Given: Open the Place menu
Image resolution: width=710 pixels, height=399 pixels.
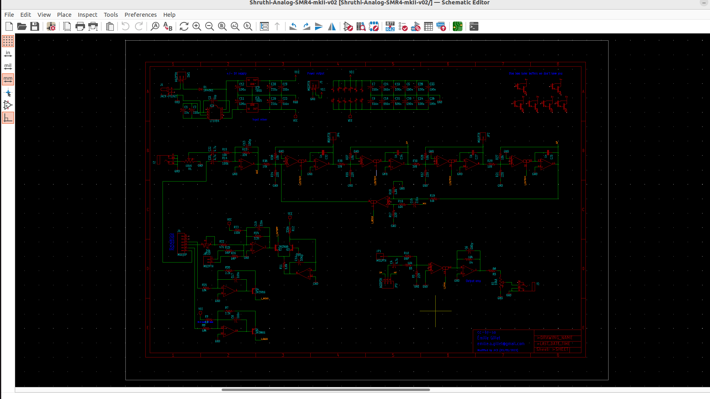Looking at the screenshot, I should click(64, 15).
